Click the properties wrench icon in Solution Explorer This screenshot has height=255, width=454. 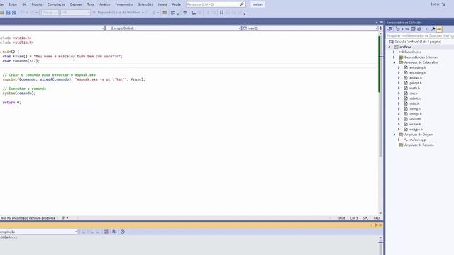pyautogui.click(x=433, y=29)
